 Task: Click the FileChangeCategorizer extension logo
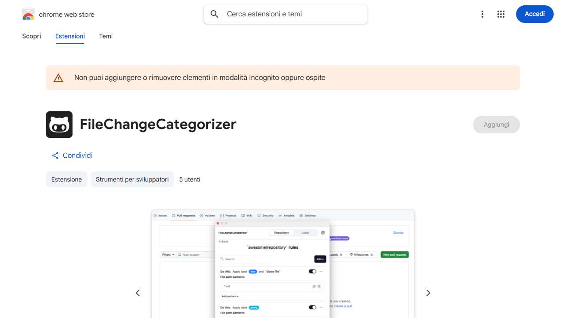coord(59,125)
